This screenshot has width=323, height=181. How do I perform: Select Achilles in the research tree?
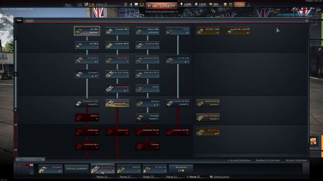[x=147, y=103]
